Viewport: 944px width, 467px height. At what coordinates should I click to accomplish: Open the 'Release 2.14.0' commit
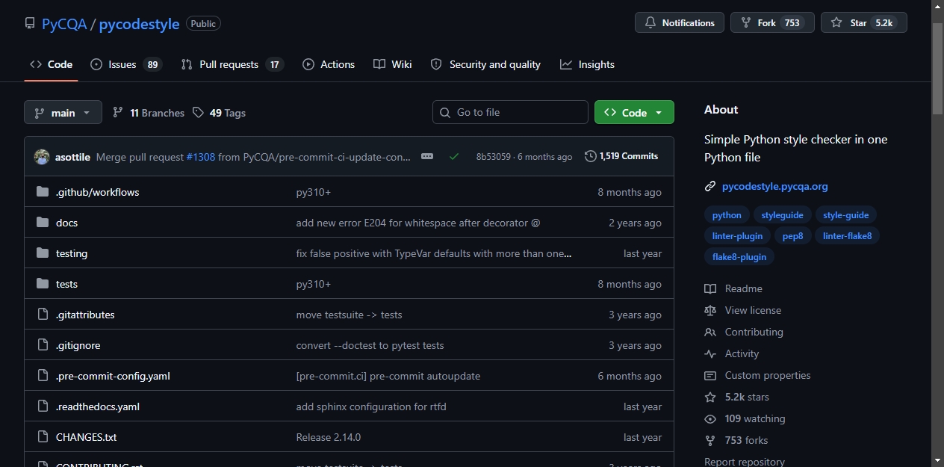(x=329, y=437)
